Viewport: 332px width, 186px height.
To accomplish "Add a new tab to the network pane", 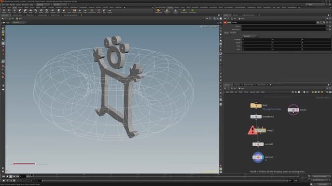I will click(x=270, y=85).
